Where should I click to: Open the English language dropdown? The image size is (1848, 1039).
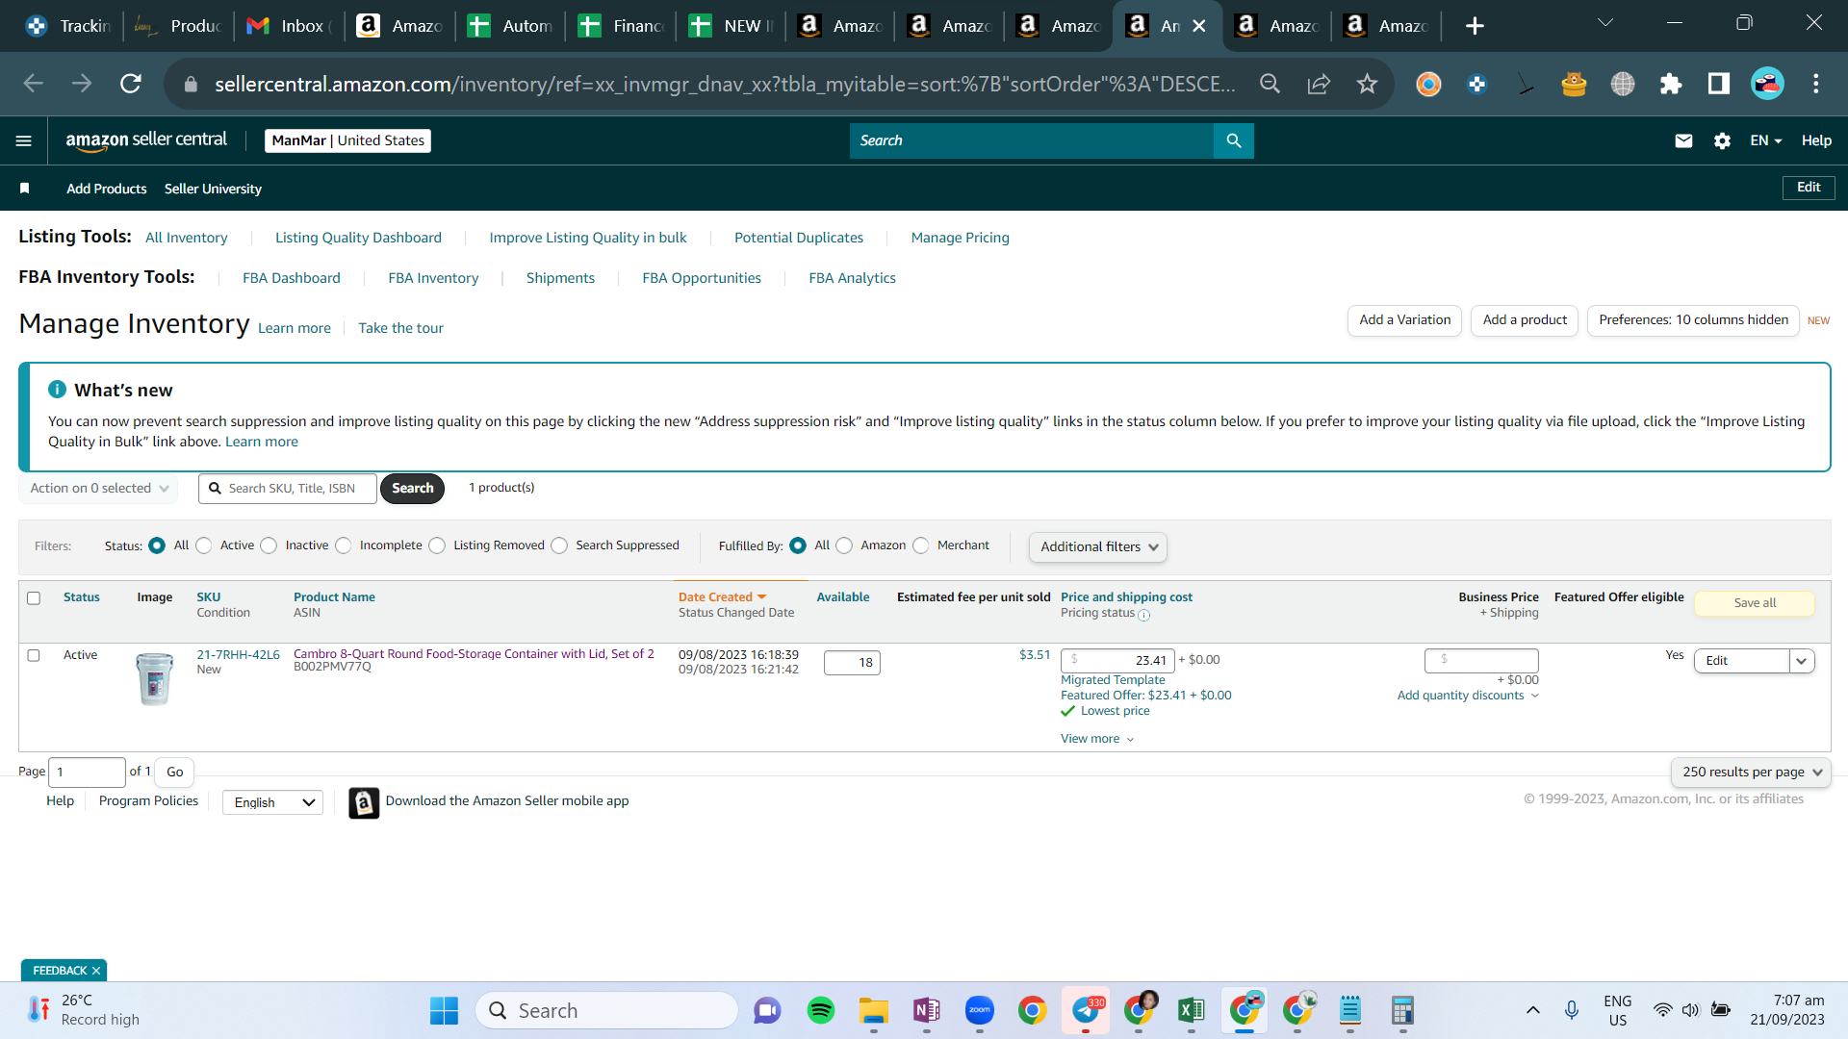coord(273,802)
